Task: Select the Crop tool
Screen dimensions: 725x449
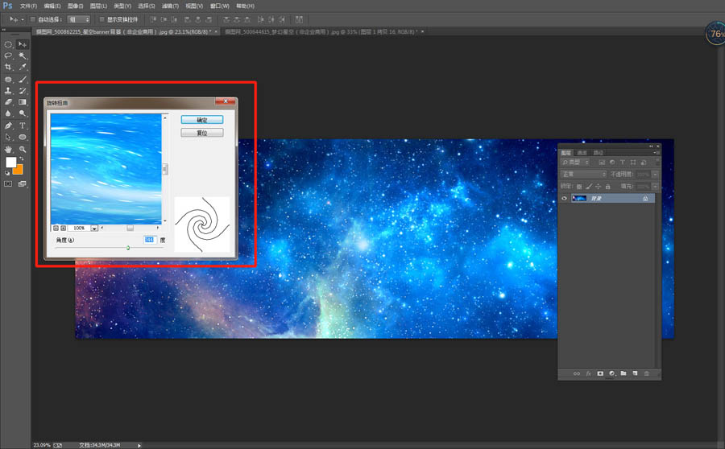Action: point(9,68)
